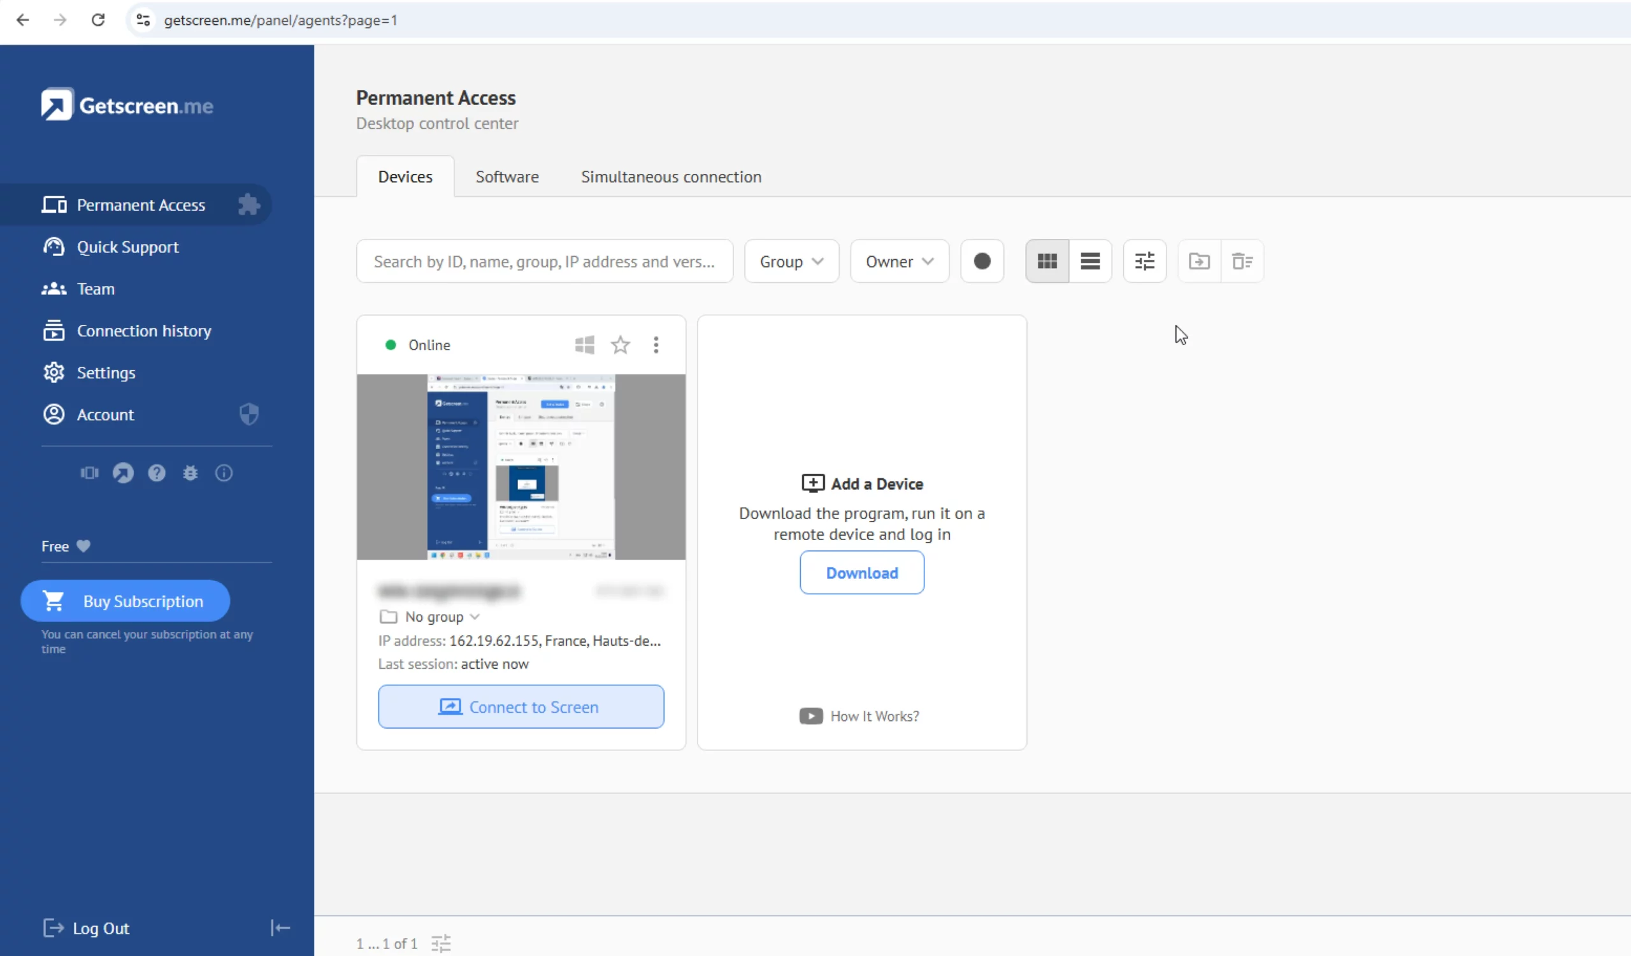Expand the Owner filter dropdown

point(899,261)
